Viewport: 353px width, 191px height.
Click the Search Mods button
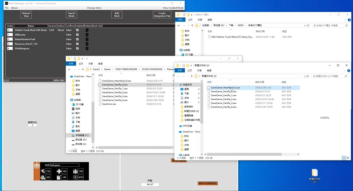pyautogui.click(x=72, y=15)
